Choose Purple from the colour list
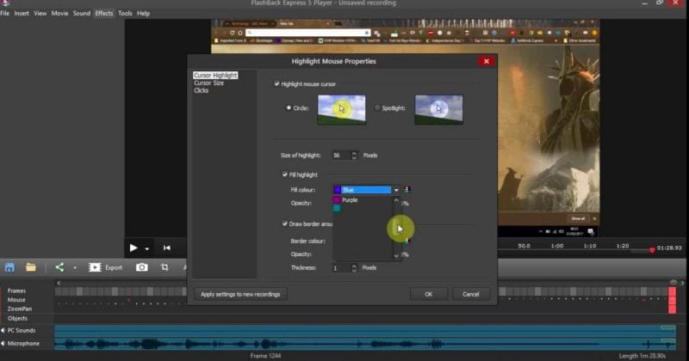 point(350,200)
